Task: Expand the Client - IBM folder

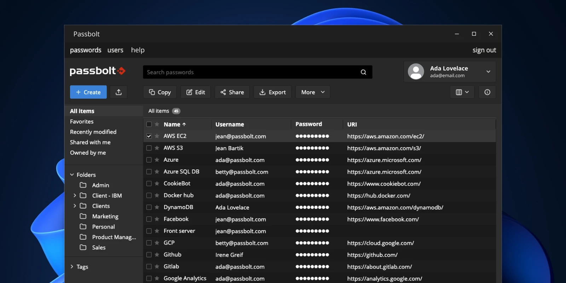Action: 75,195
